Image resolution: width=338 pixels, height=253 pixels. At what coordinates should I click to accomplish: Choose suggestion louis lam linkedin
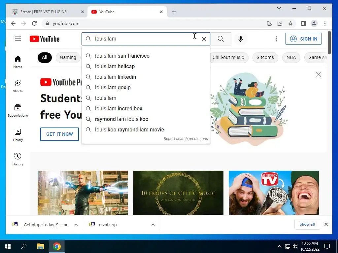(146, 77)
